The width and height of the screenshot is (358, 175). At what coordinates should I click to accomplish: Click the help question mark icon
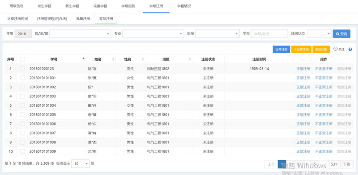350,49
